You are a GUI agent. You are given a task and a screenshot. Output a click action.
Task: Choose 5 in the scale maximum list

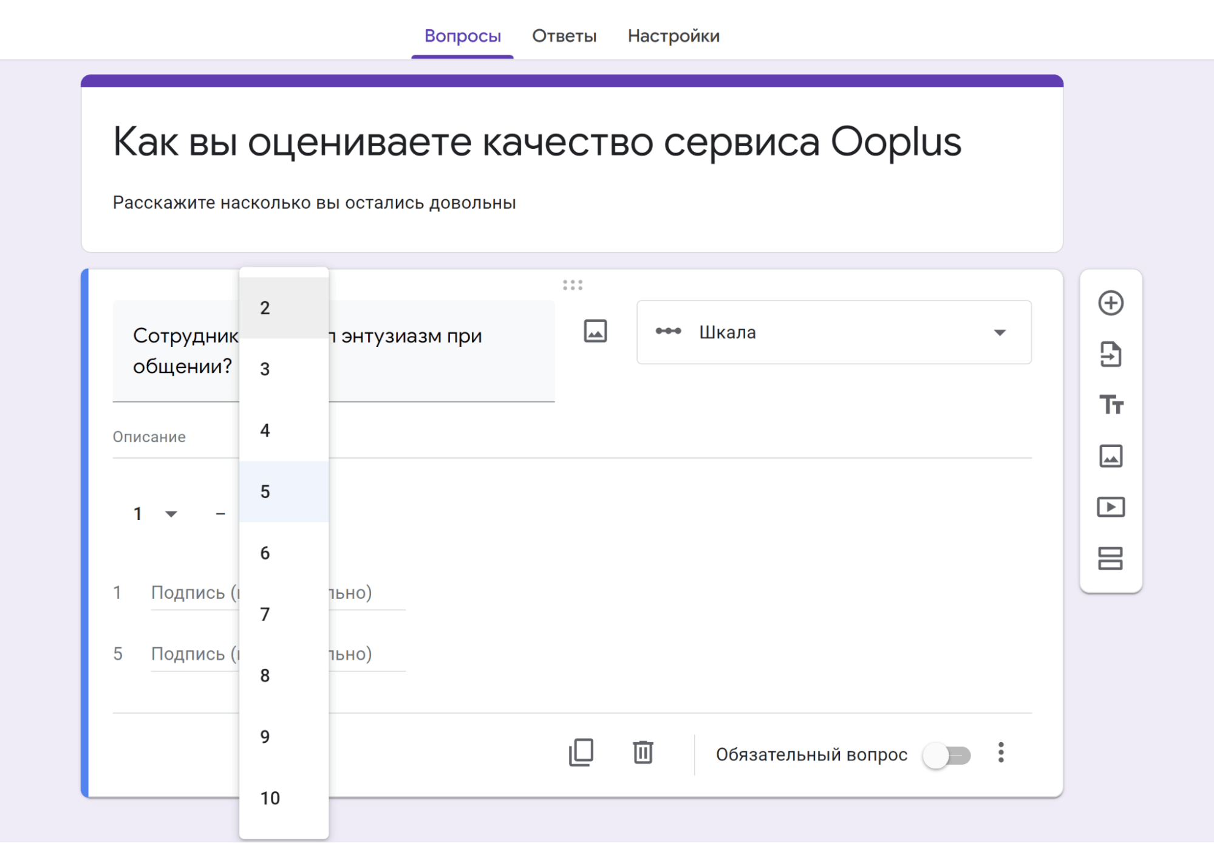point(284,491)
